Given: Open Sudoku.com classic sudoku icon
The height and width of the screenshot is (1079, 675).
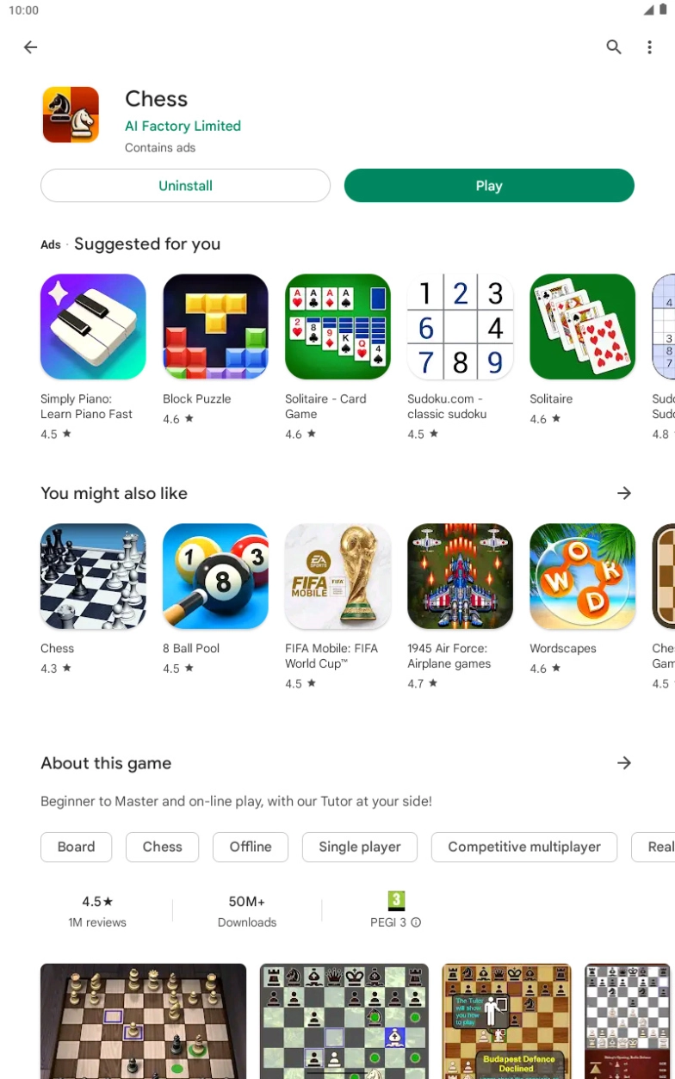Looking at the screenshot, I should click(x=460, y=327).
